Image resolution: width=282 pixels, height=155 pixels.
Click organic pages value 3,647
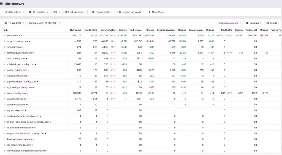200,53
